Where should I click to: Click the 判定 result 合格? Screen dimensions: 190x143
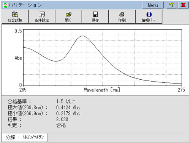point(61,125)
